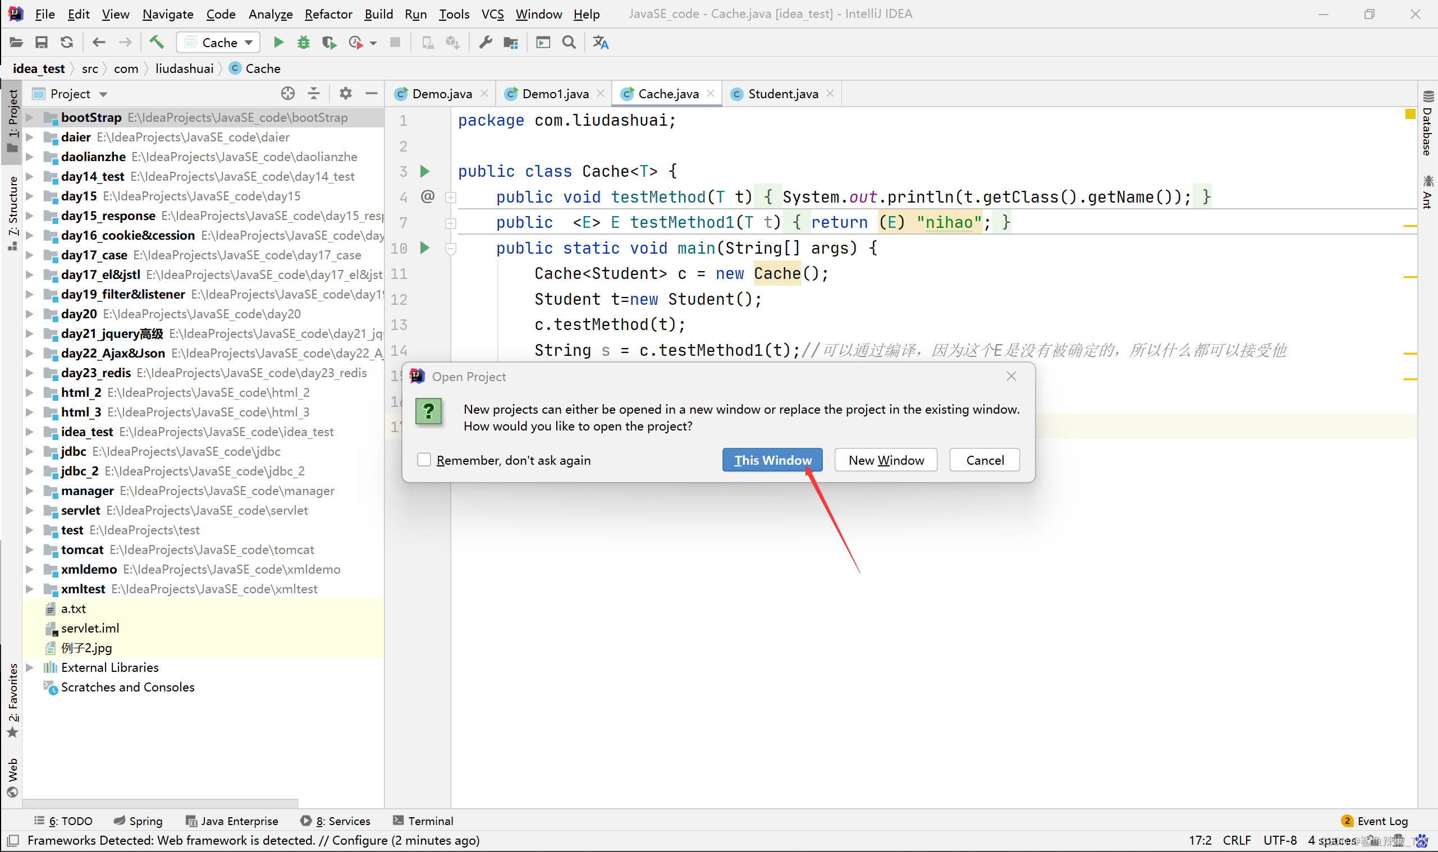The image size is (1438, 852).
Task: Click the Profiler run icon
Action: 356,43
